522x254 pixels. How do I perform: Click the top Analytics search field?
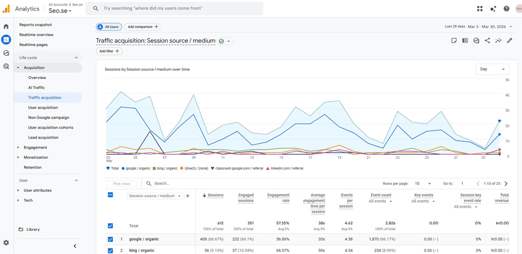coord(174,9)
